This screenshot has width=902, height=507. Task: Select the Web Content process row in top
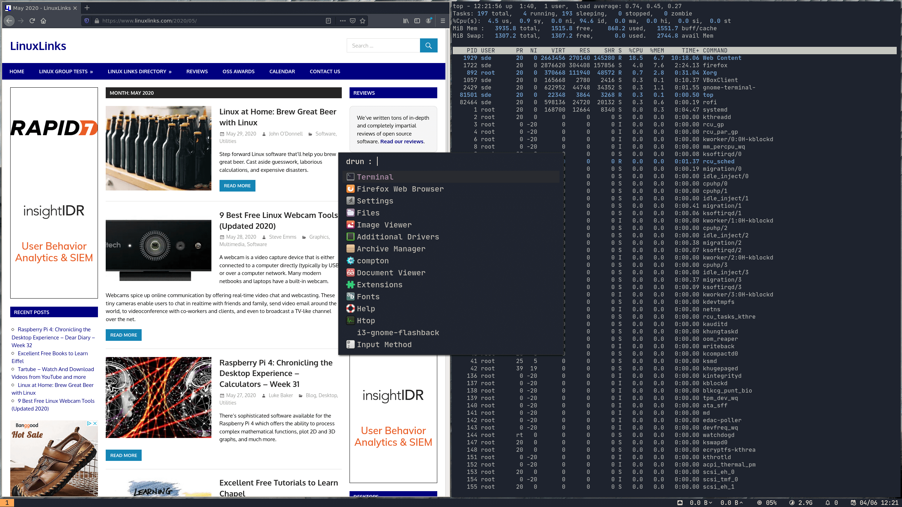coord(674,58)
